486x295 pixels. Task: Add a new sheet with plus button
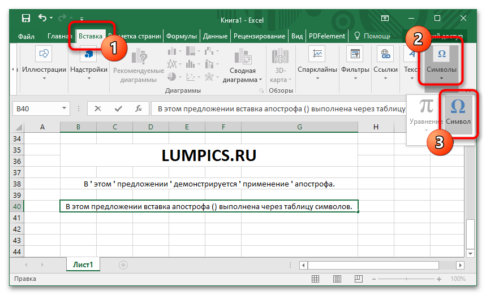pos(123,264)
